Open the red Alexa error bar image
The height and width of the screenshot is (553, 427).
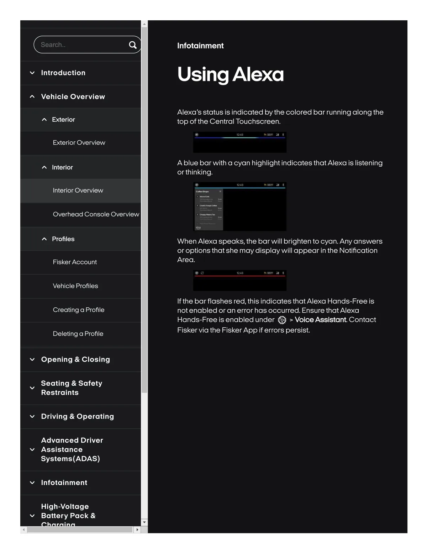pos(240,281)
